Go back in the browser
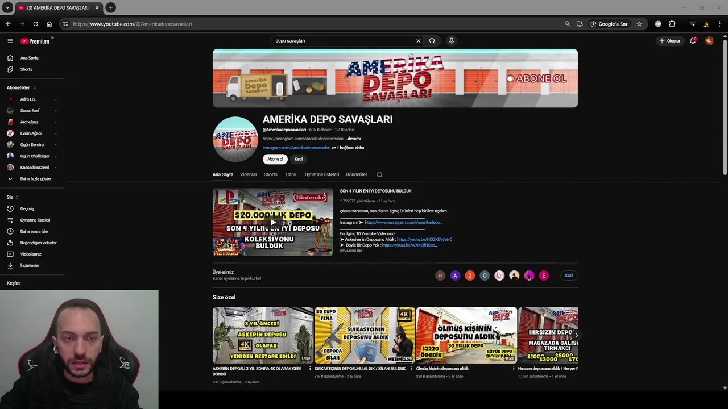The width and height of the screenshot is (728, 409). (8, 24)
